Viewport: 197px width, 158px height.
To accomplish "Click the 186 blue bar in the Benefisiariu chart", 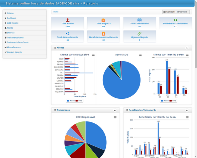I will [158, 139].
